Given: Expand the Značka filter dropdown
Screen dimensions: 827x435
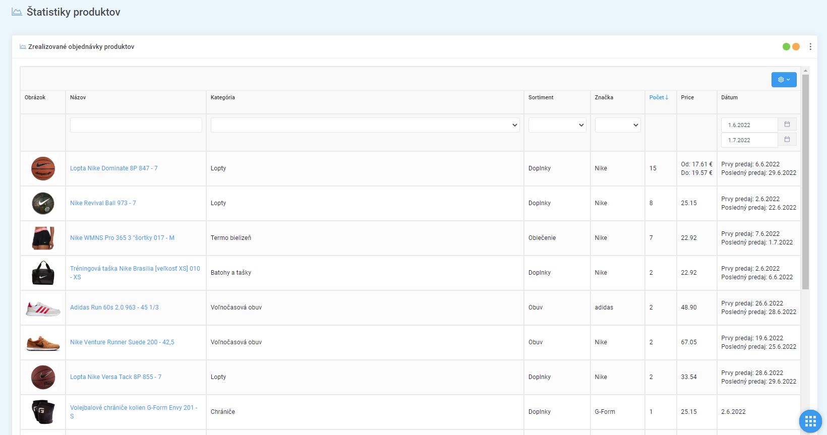Looking at the screenshot, I should coord(618,125).
